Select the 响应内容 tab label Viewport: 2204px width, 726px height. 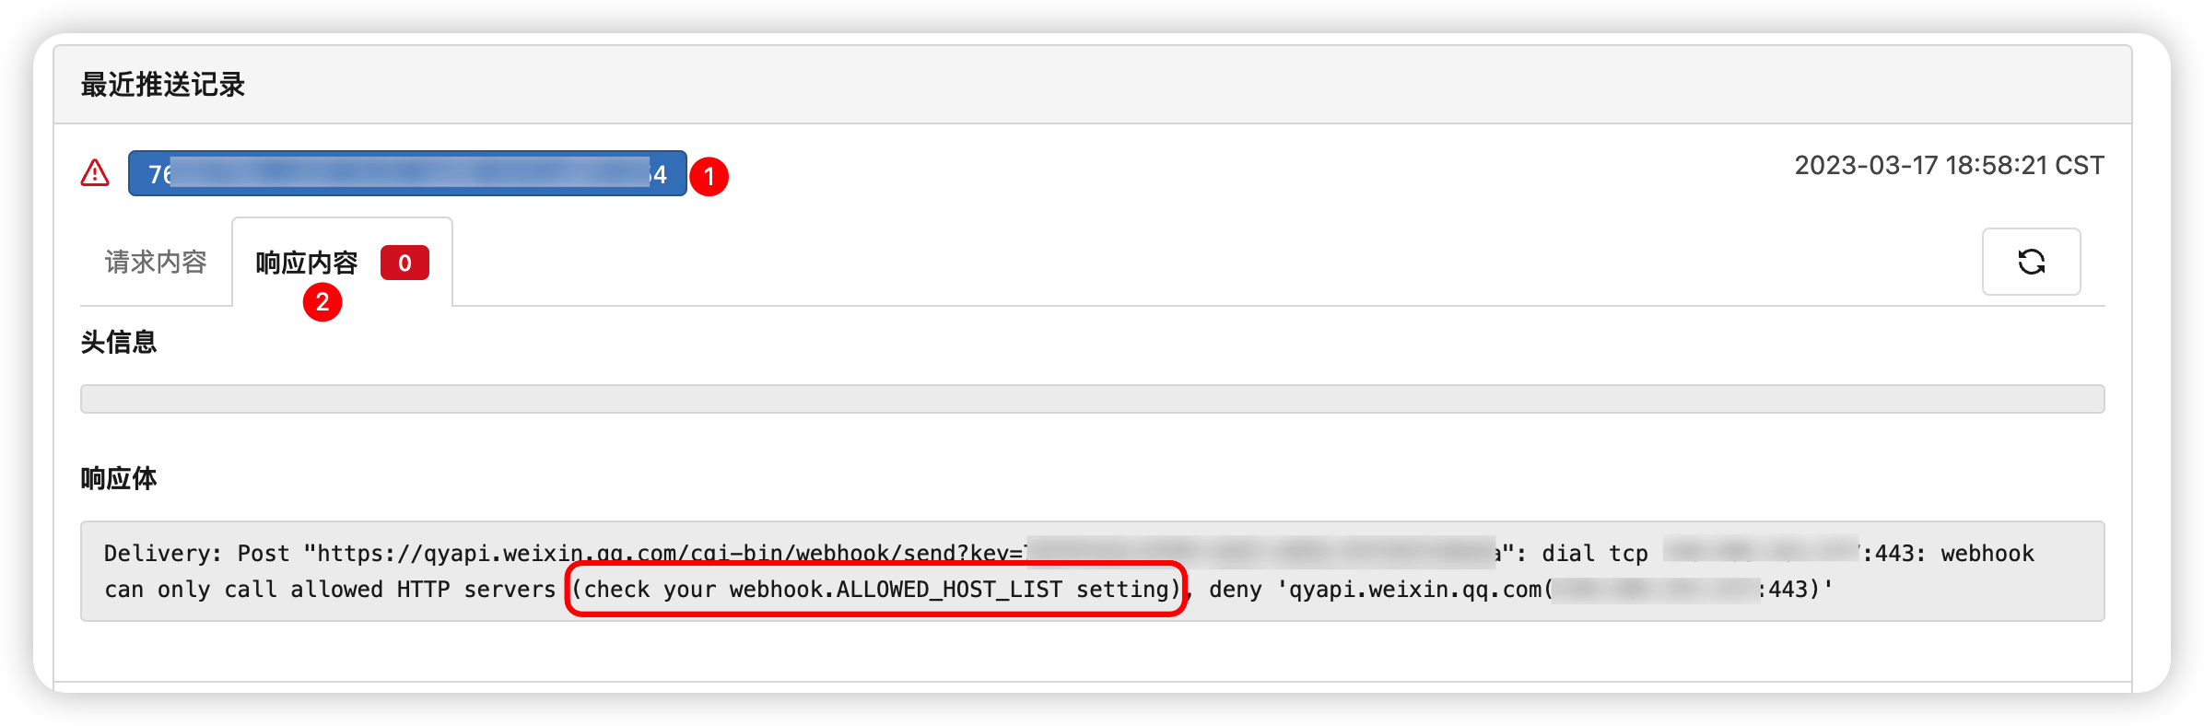[x=306, y=263]
